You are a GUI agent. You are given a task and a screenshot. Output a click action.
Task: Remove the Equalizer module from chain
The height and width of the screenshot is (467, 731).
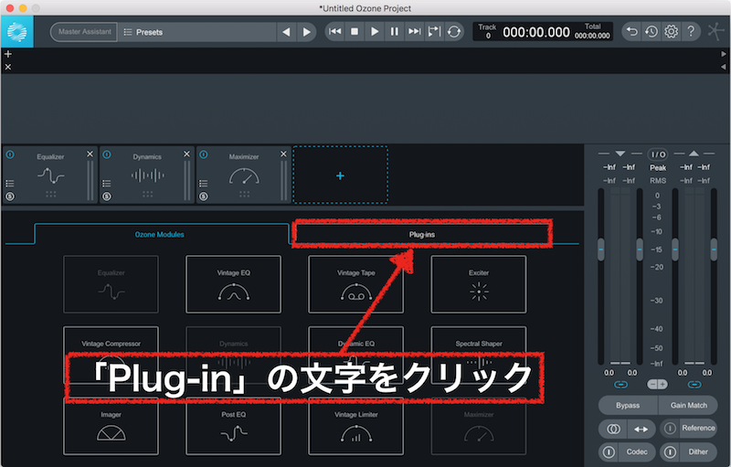[x=90, y=154]
